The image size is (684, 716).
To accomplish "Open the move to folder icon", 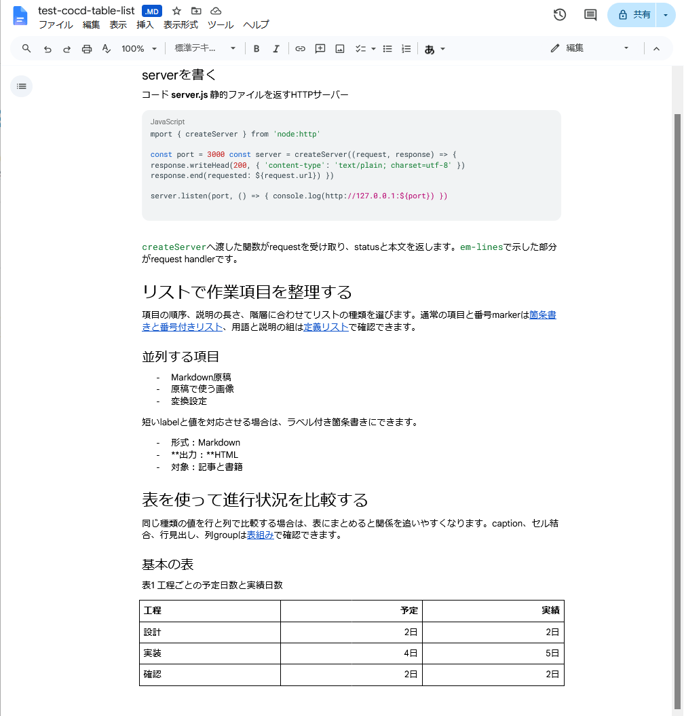I will [196, 11].
